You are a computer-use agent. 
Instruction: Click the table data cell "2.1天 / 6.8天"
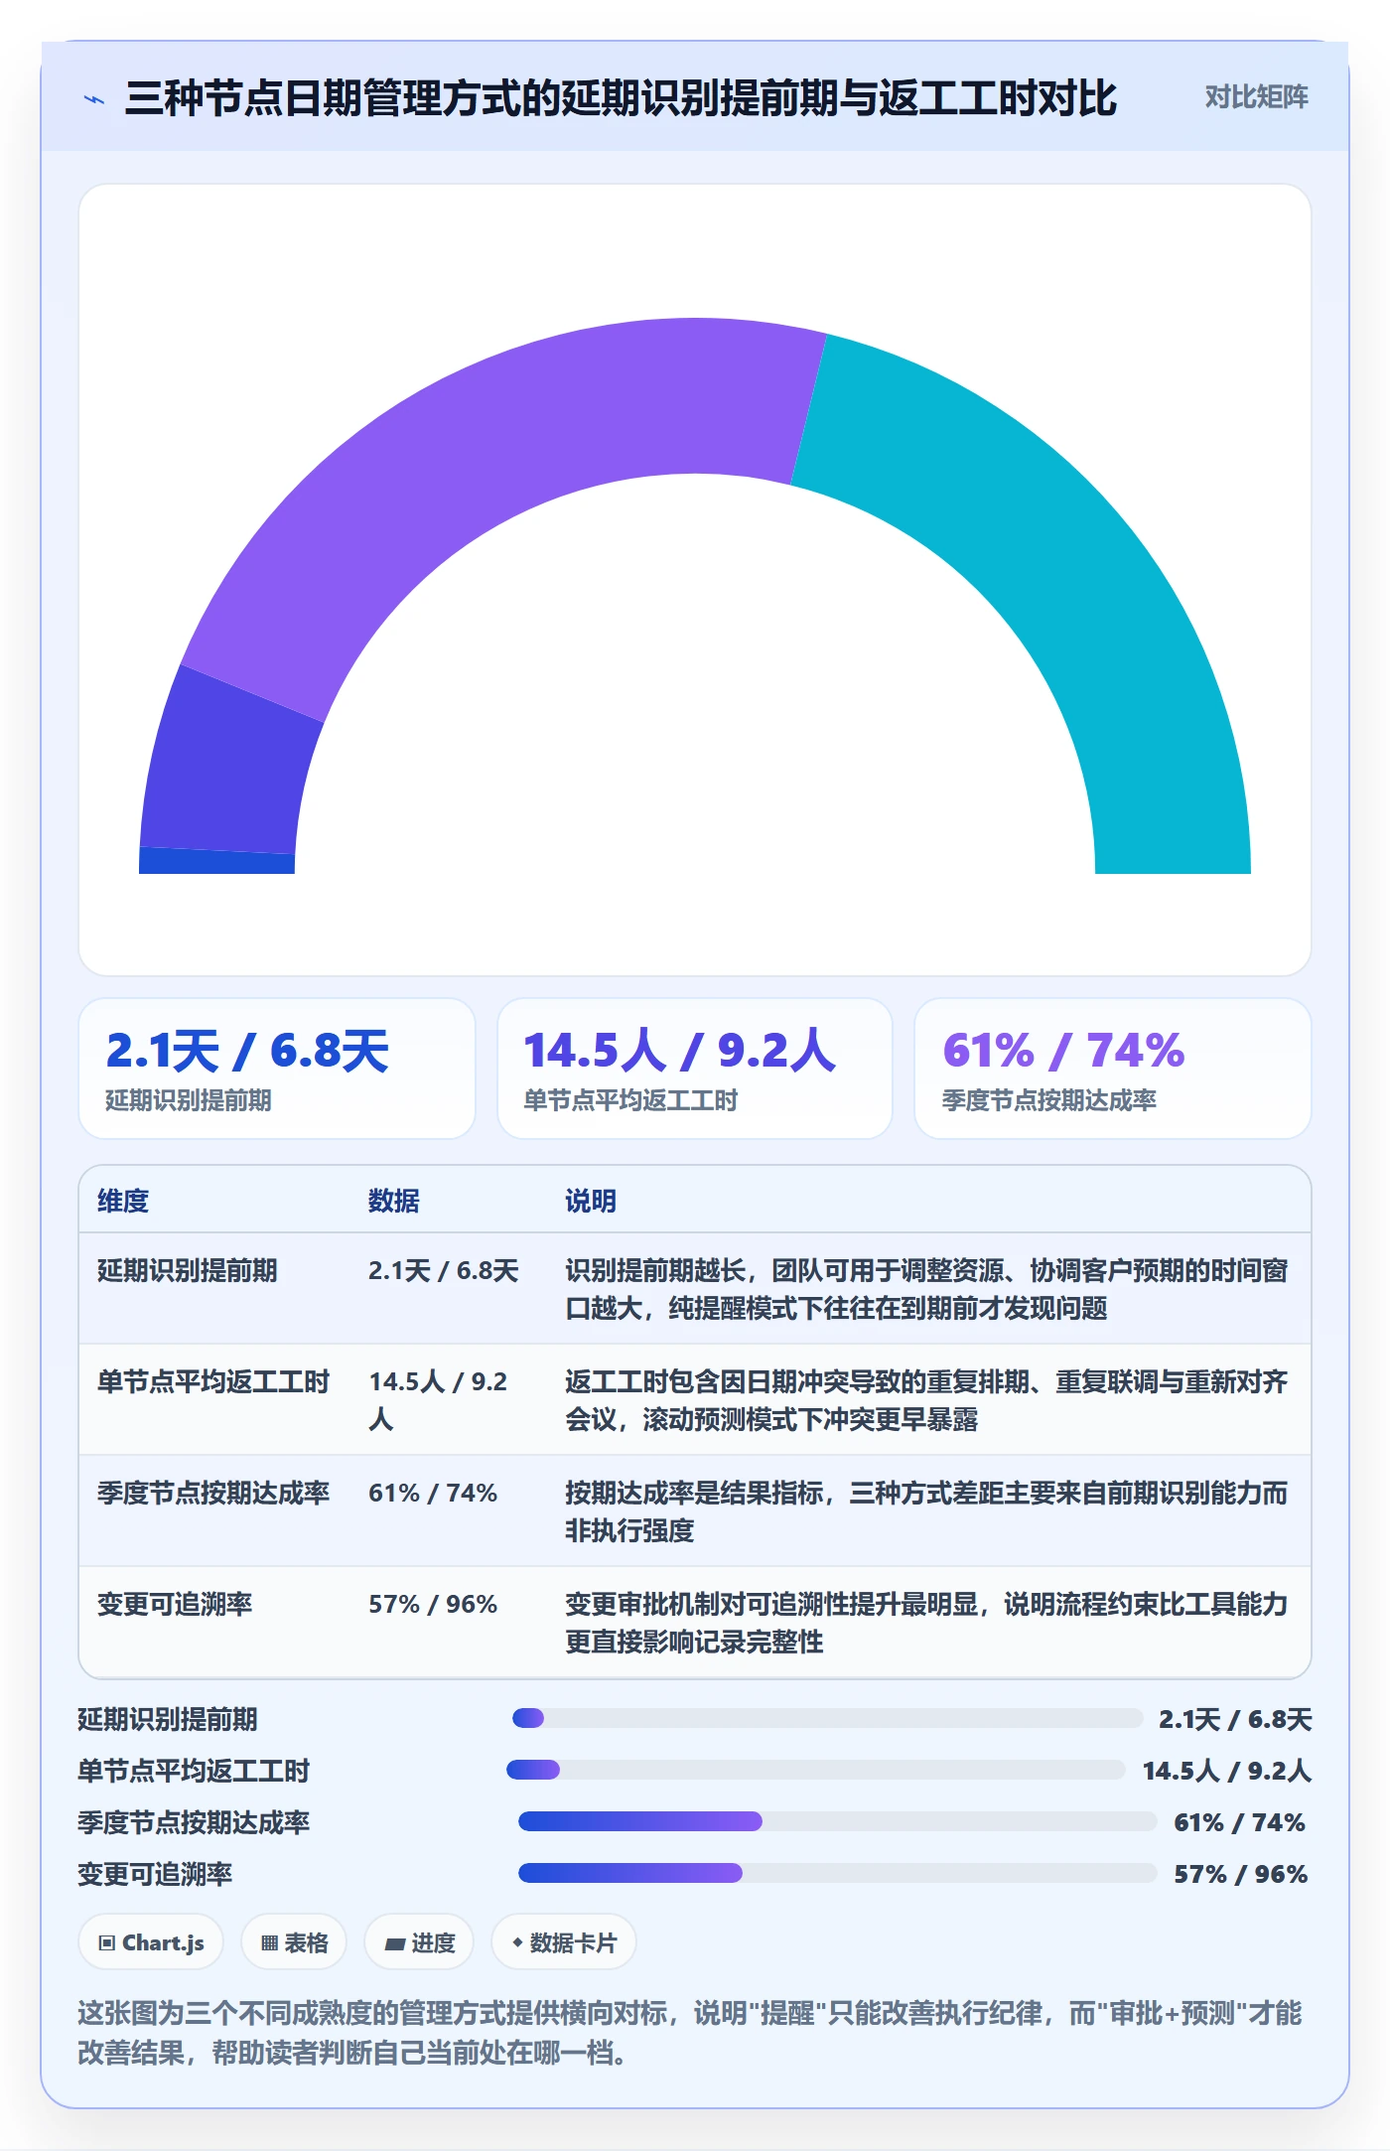pos(444,1270)
